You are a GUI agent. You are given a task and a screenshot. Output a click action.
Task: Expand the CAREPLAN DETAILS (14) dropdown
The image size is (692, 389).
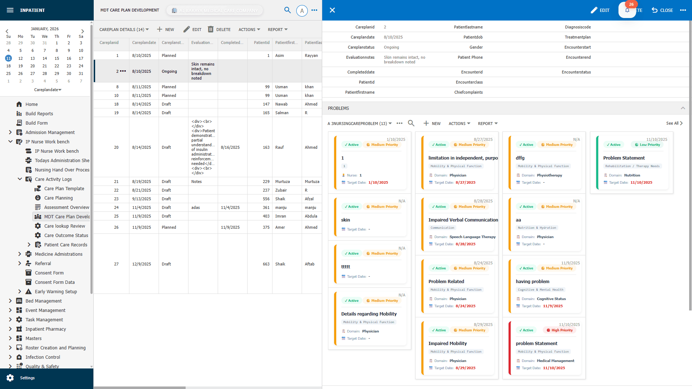click(x=124, y=29)
